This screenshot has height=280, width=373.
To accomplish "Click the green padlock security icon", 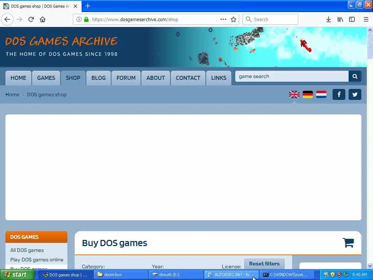I will point(87,19).
